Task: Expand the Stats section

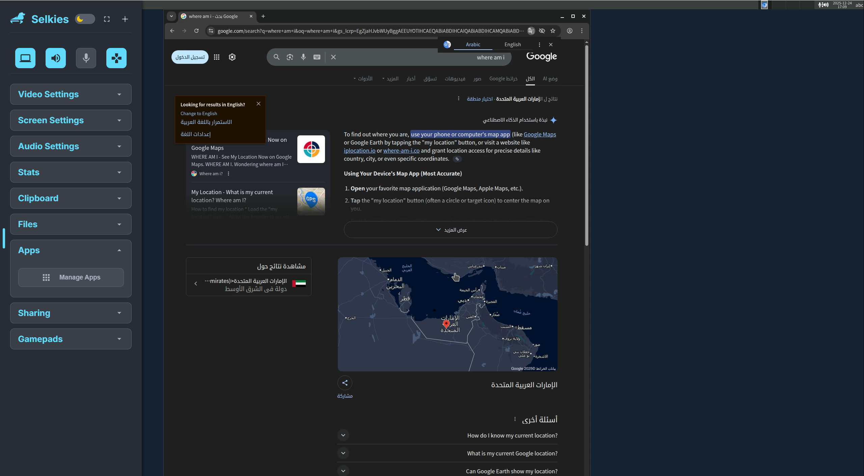Action: (x=71, y=172)
